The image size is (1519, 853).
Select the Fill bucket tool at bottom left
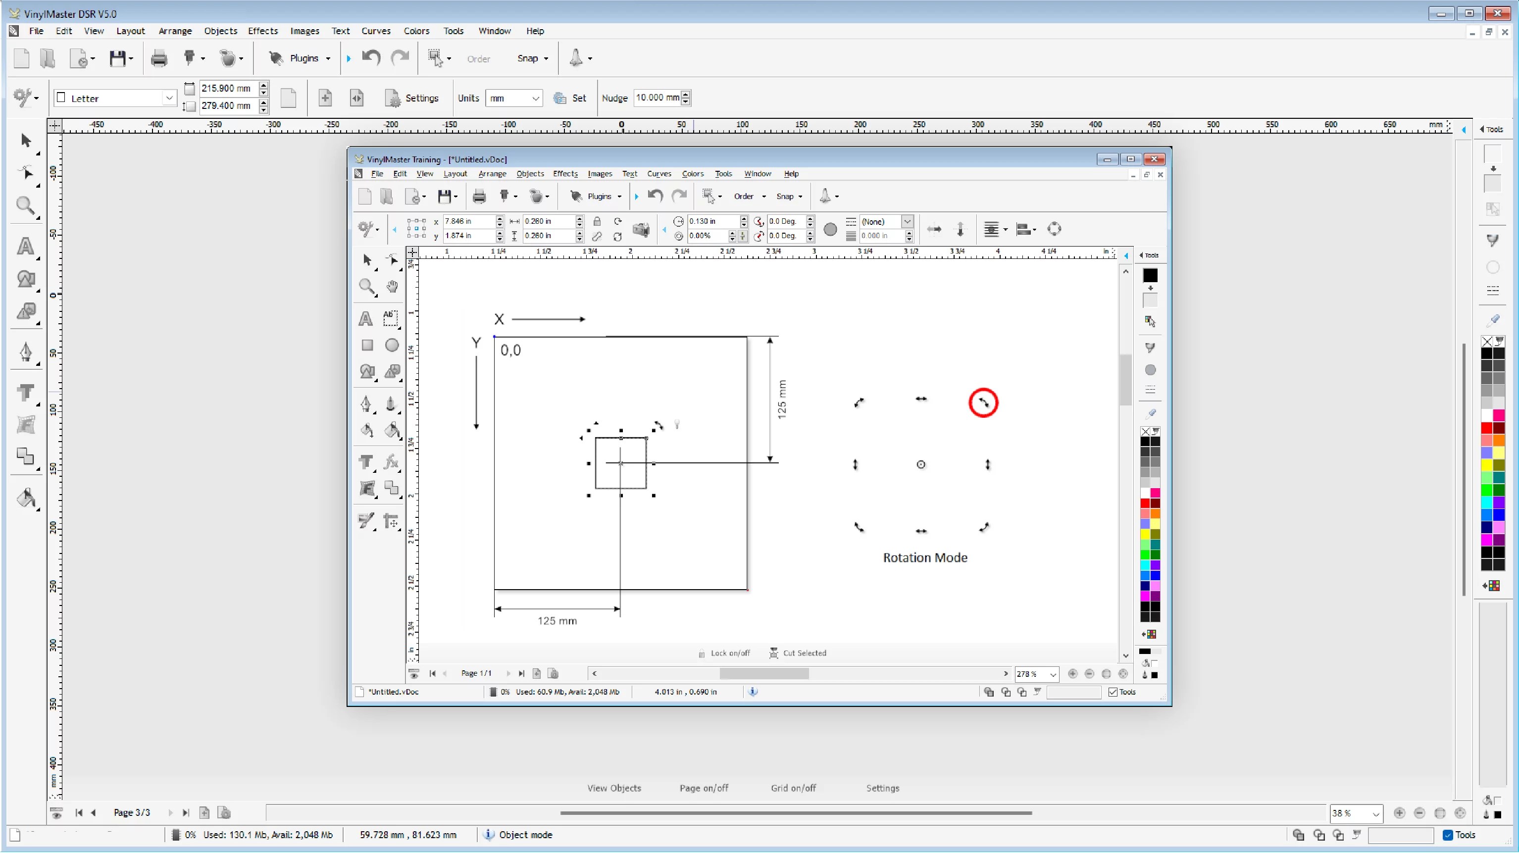click(x=26, y=498)
